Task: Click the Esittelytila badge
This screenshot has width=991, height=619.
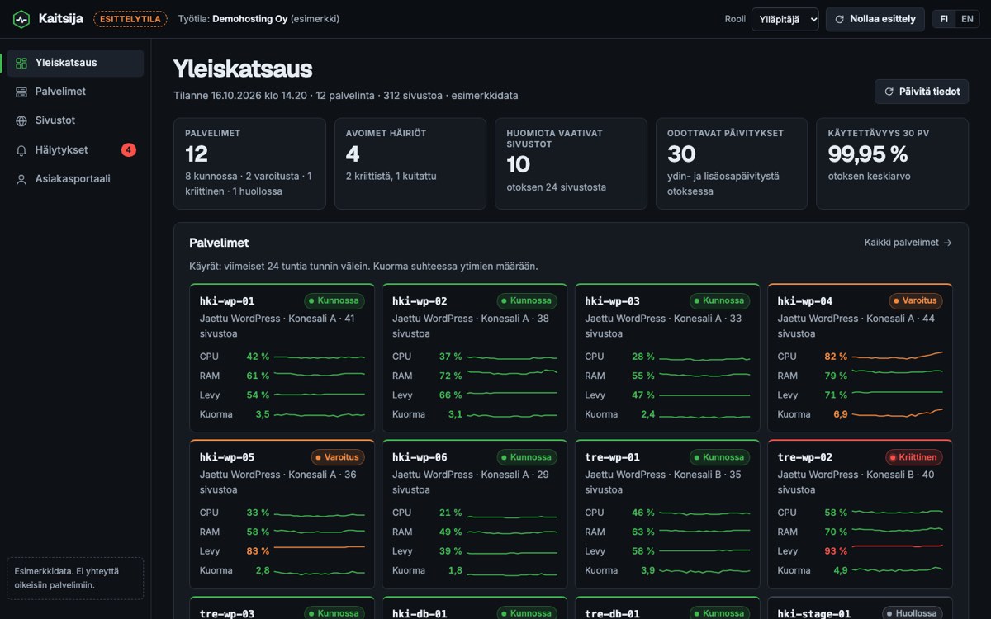Action: coord(130,19)
